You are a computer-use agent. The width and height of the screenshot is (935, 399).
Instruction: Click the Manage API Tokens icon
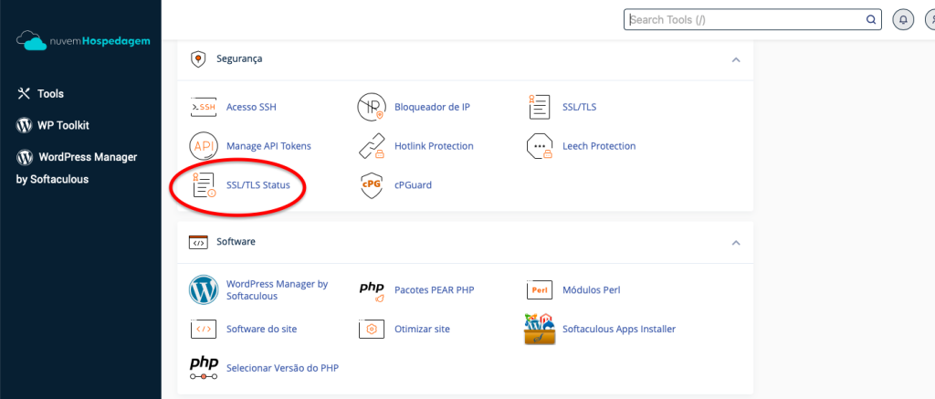point(204,146)
